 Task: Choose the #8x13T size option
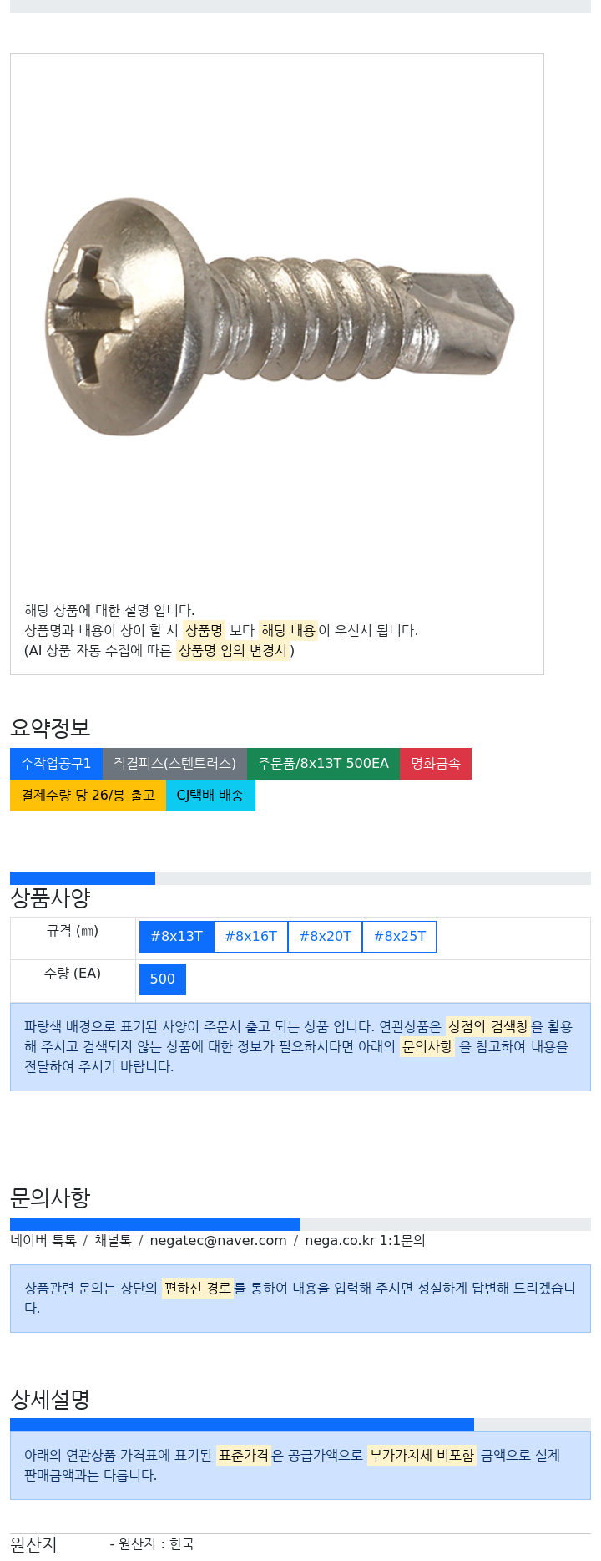click(177, 937)
